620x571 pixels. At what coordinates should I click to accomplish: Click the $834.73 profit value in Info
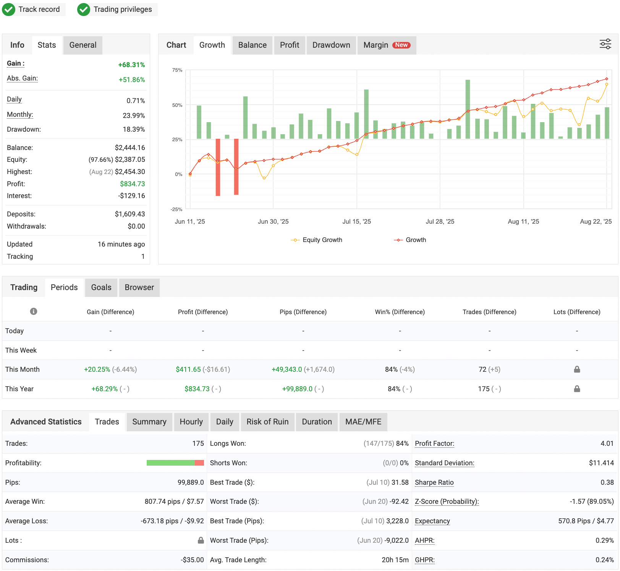pyautogui.click(x=133, y=184)
